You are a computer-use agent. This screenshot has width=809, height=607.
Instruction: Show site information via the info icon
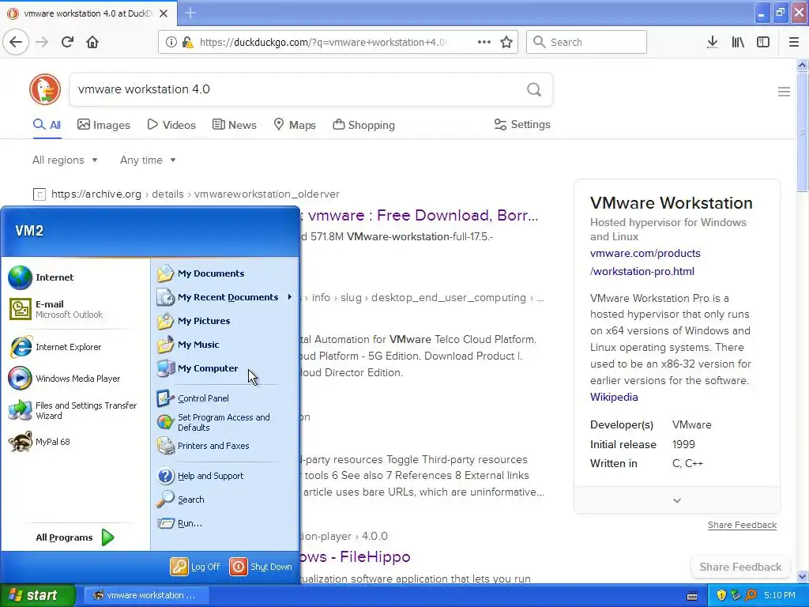click(x=171, y=42)
